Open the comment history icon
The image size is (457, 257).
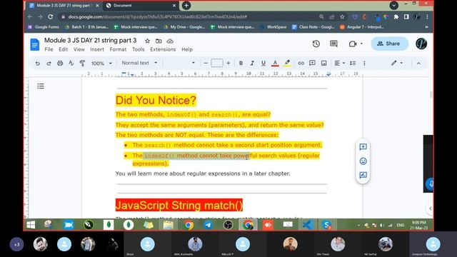(333, 44)
